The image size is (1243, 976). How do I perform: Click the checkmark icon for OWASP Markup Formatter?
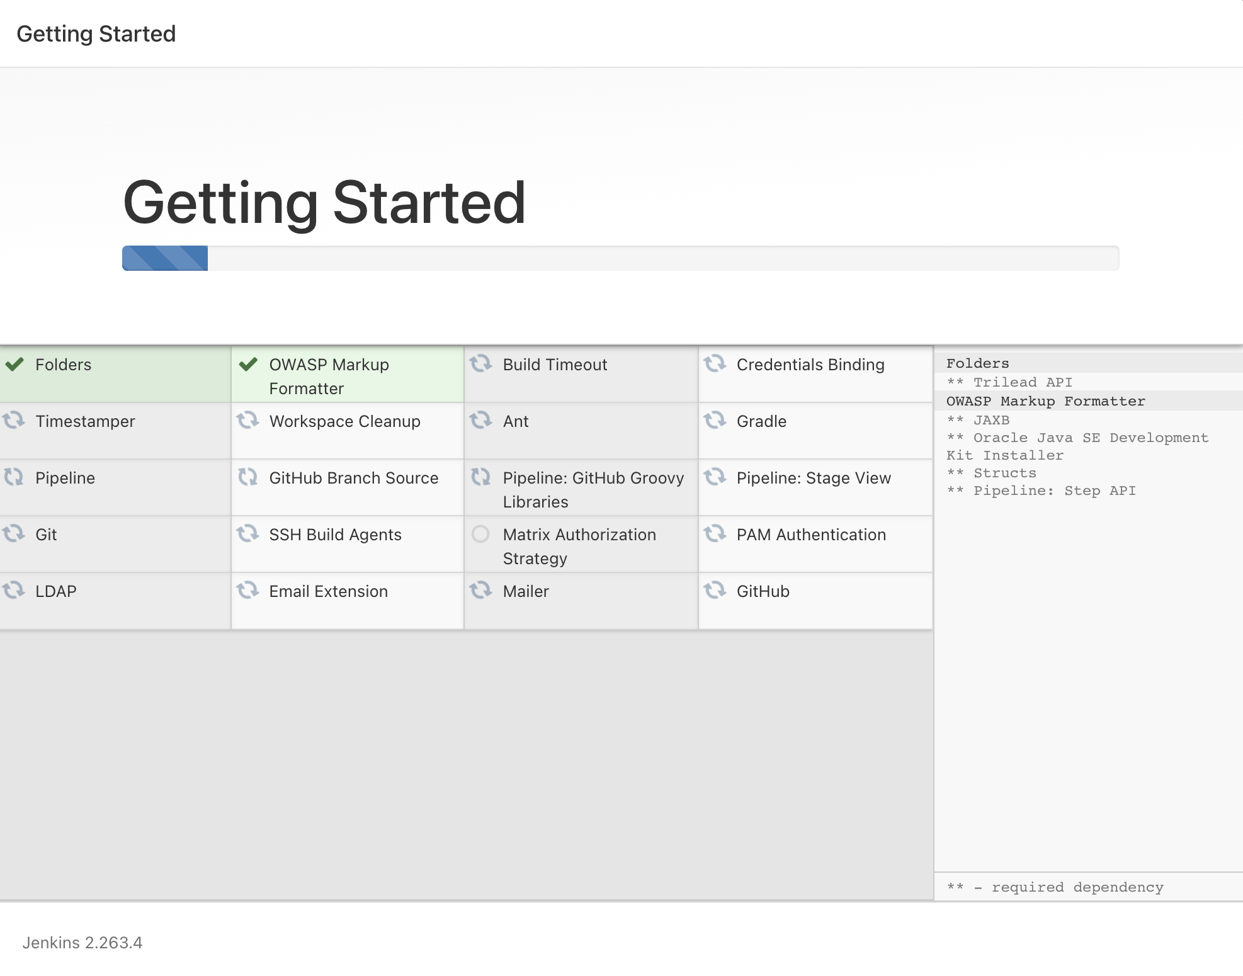point(248,364)
